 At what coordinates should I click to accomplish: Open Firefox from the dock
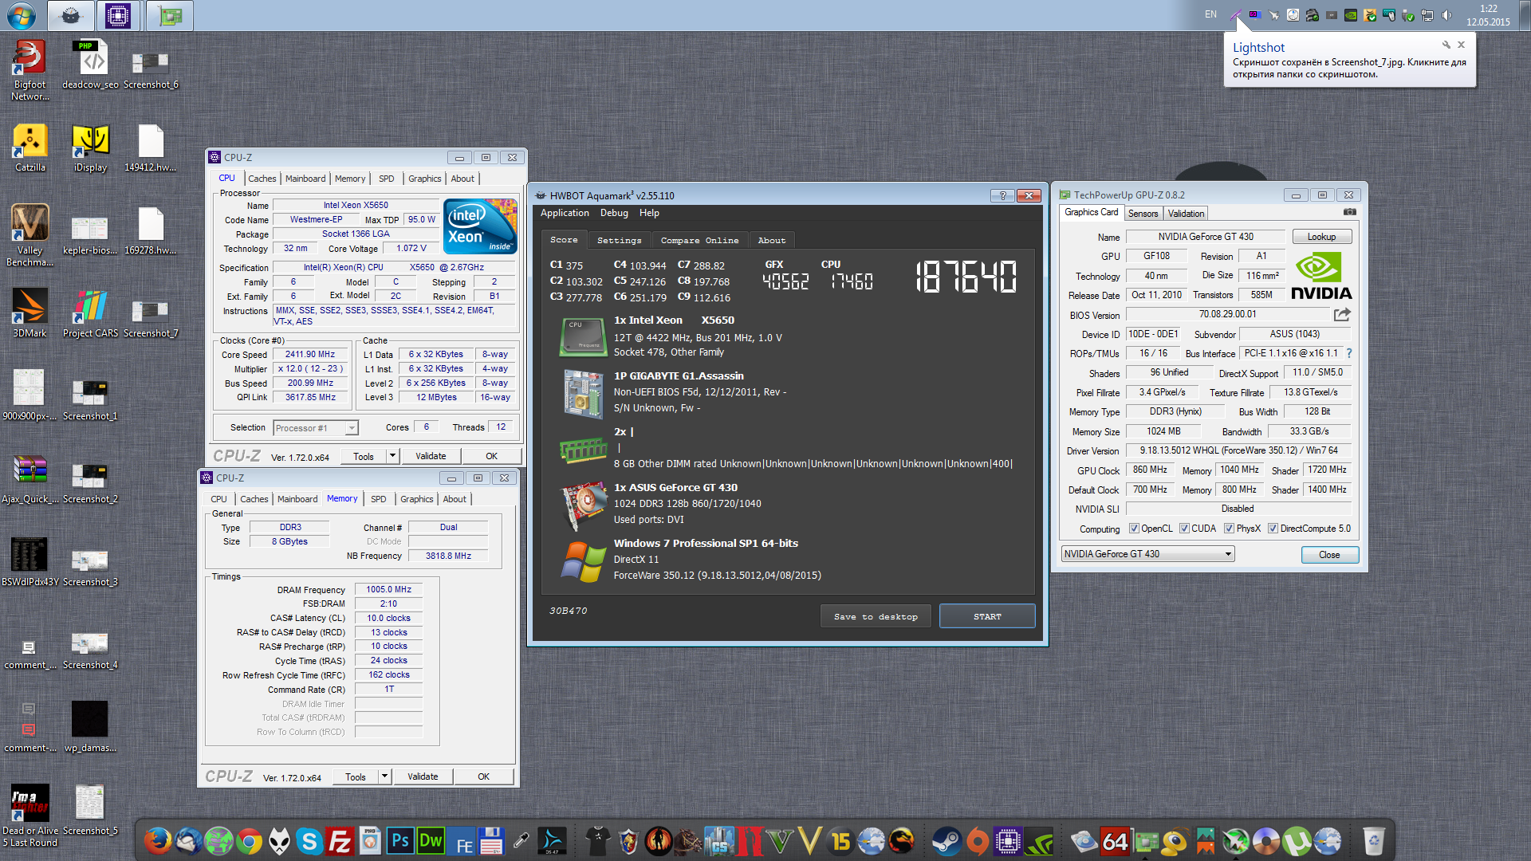(158, 841)
